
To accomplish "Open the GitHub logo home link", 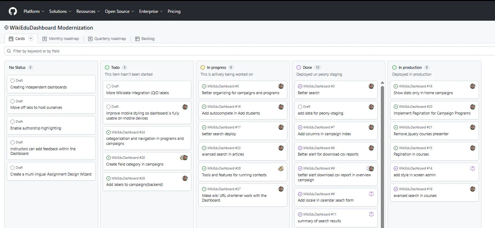I will (12, 11).
